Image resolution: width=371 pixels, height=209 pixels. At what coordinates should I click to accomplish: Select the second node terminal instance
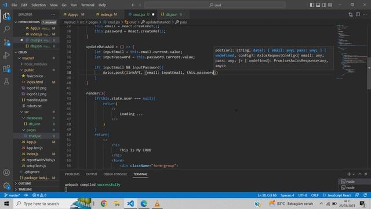click(x=354, y=188)
